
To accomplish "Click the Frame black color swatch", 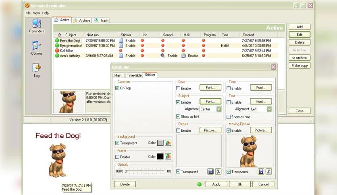I will (x=160, y=157).
